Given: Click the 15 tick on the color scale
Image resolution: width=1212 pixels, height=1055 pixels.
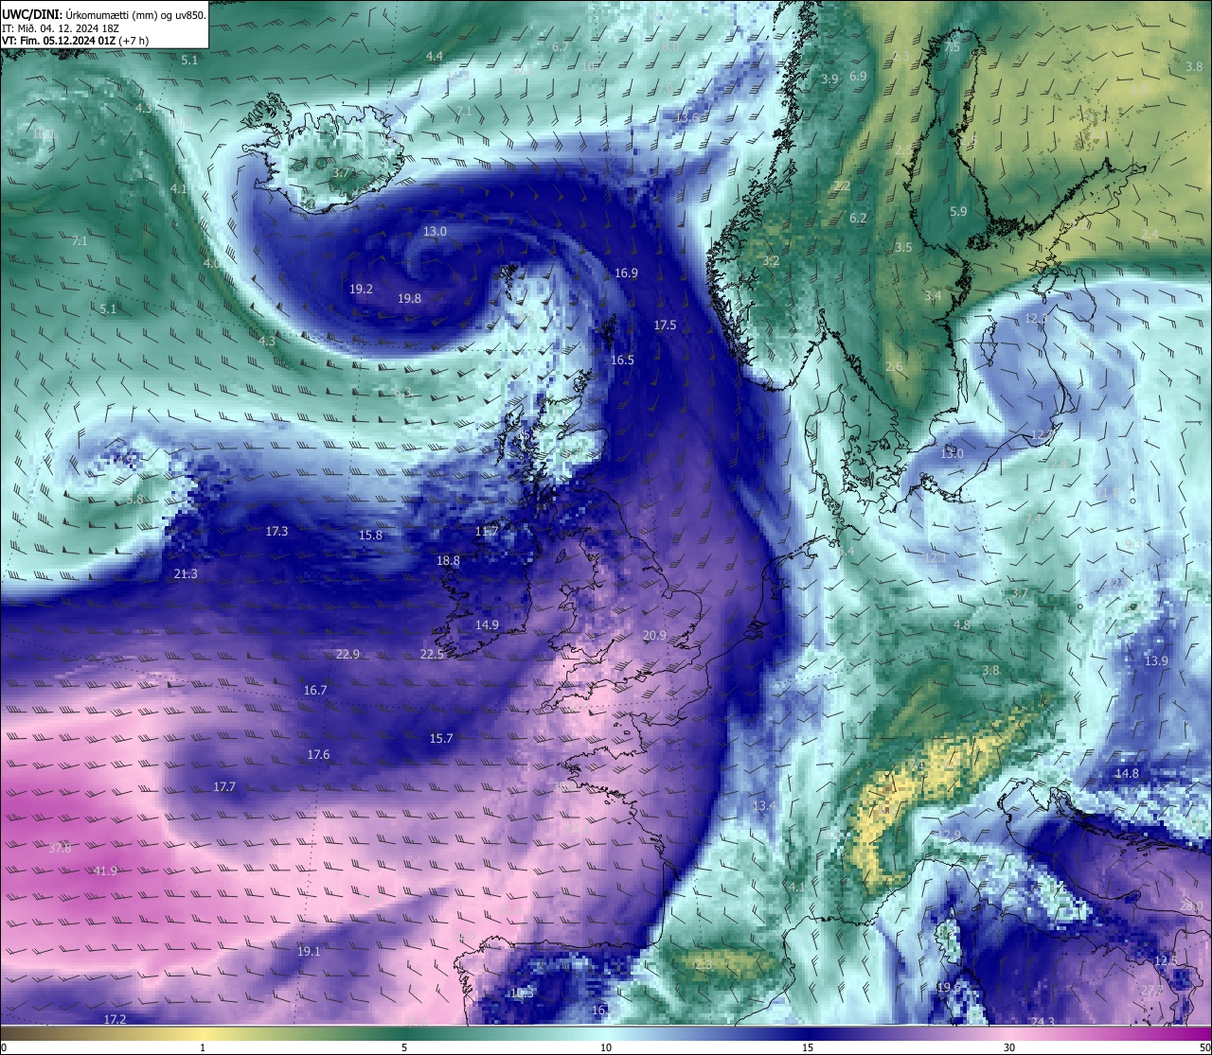Looking at the screenshot, I should 808,1047.
